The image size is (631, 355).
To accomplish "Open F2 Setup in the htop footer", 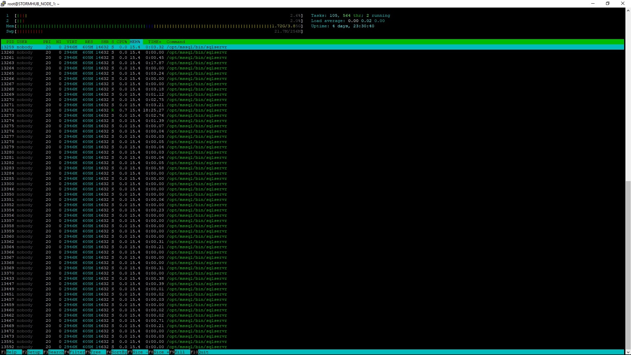I will [32, 352].
